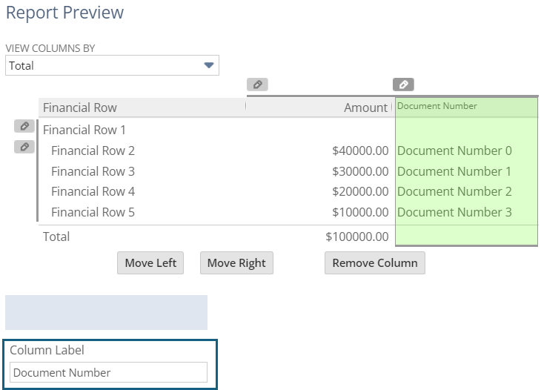This screenshot has width=541, height=390.
Task: Click the edit pencil icon above Amount column
Action: (x=257, y=85)
